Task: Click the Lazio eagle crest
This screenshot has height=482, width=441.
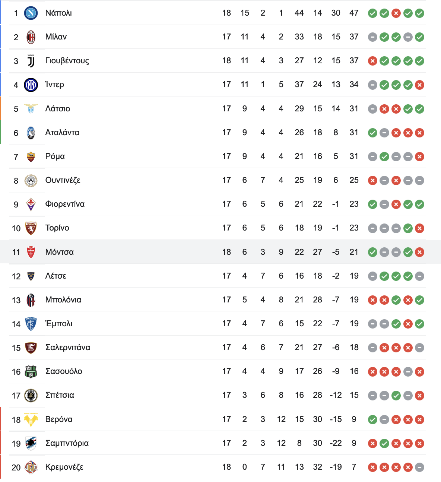Action: click(x=31, y=108)
